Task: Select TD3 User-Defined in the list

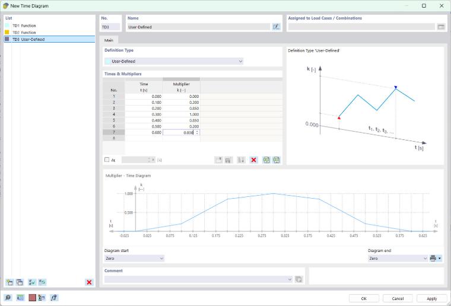Action: [x=49, y=39]
